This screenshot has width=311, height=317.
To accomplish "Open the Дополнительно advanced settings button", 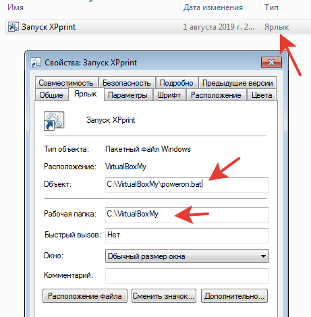I will click(x=234, y=296).
